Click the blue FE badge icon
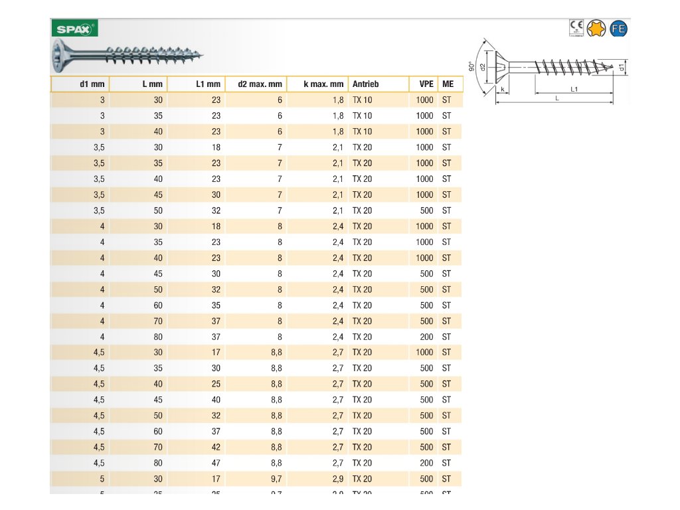680x510 pixels. tap(618, 29)
